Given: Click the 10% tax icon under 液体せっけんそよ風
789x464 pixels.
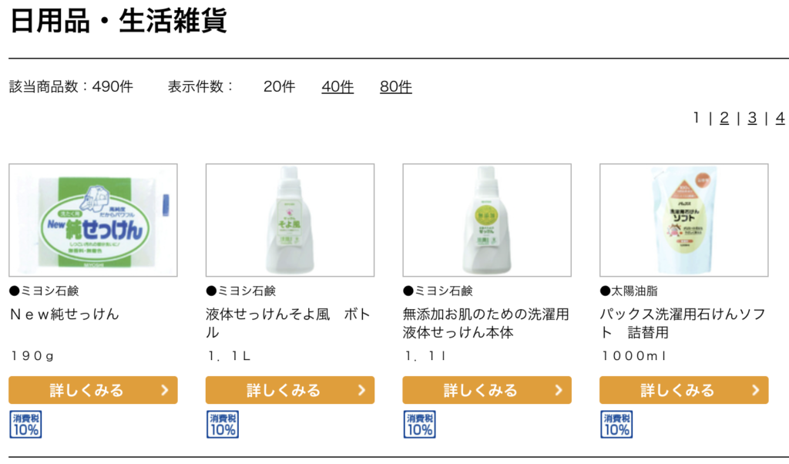Looking at the screenshot, I should [x=223, y=424].
